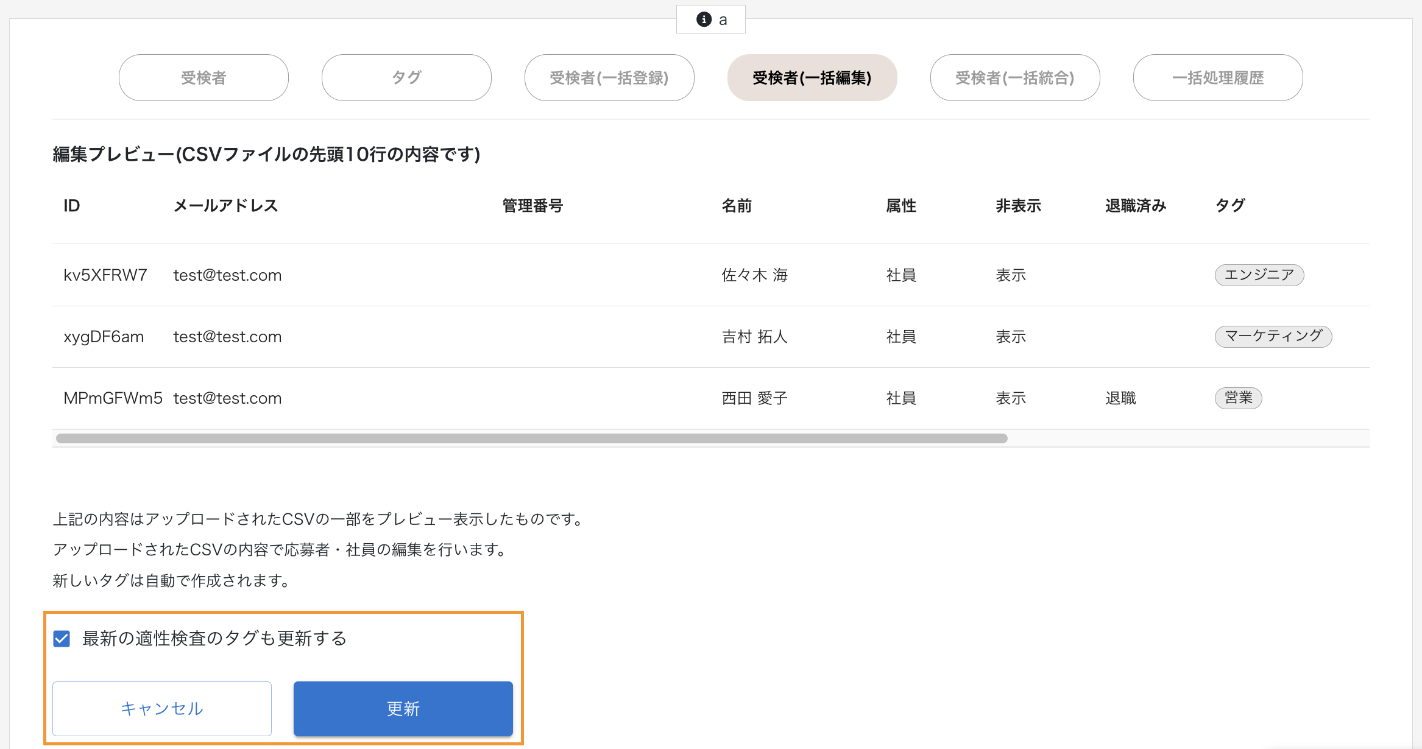
Task: Toggle the 最新の適性検査のタグも更新する checkbox
Action: pos(62,639)
